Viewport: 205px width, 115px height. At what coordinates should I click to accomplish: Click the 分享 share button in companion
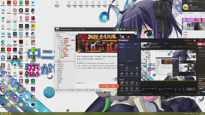pyautogui.click(x=194, y=43)
